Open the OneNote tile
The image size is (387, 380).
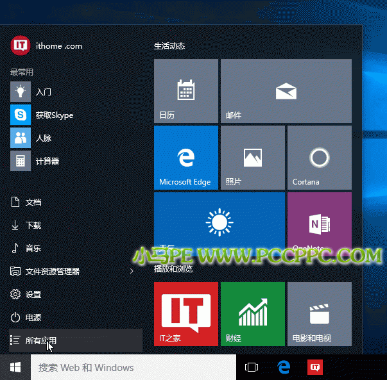coord(319,224)
